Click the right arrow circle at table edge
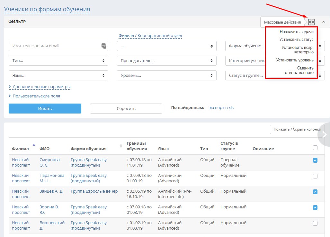330x237 pixels. pos(324,135)
